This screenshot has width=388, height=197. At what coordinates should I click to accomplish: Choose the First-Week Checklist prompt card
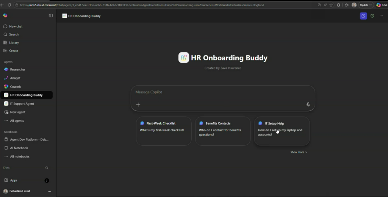[x=164, y=131]
